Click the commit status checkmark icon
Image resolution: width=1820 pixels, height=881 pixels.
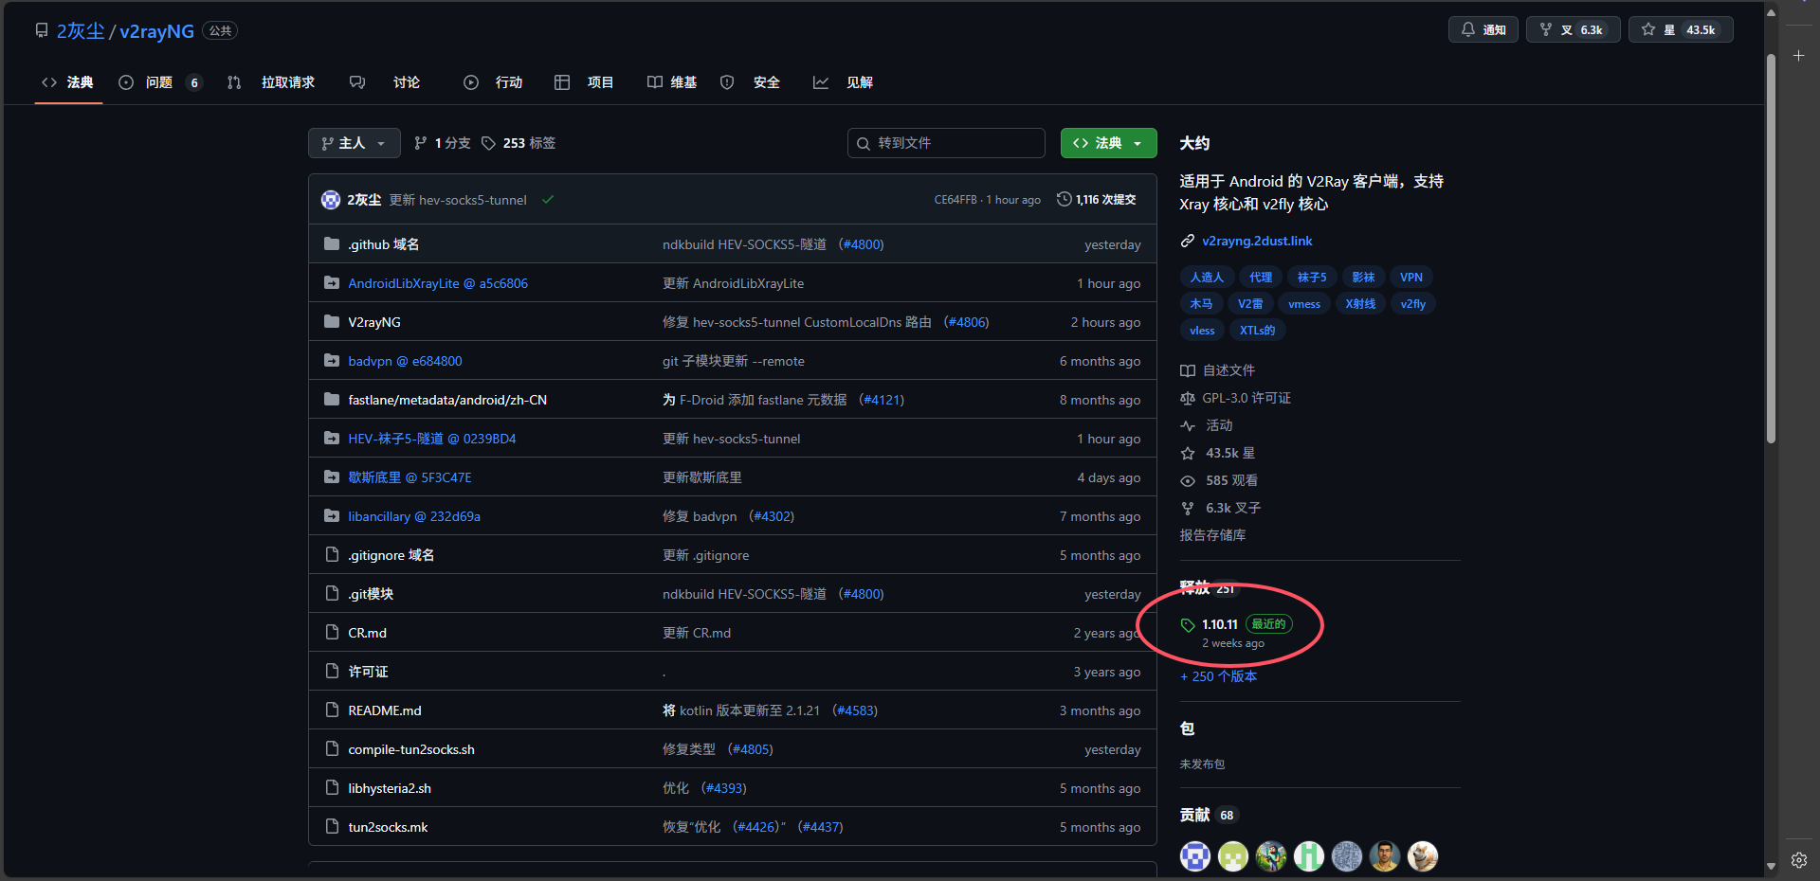pos(548,199)
